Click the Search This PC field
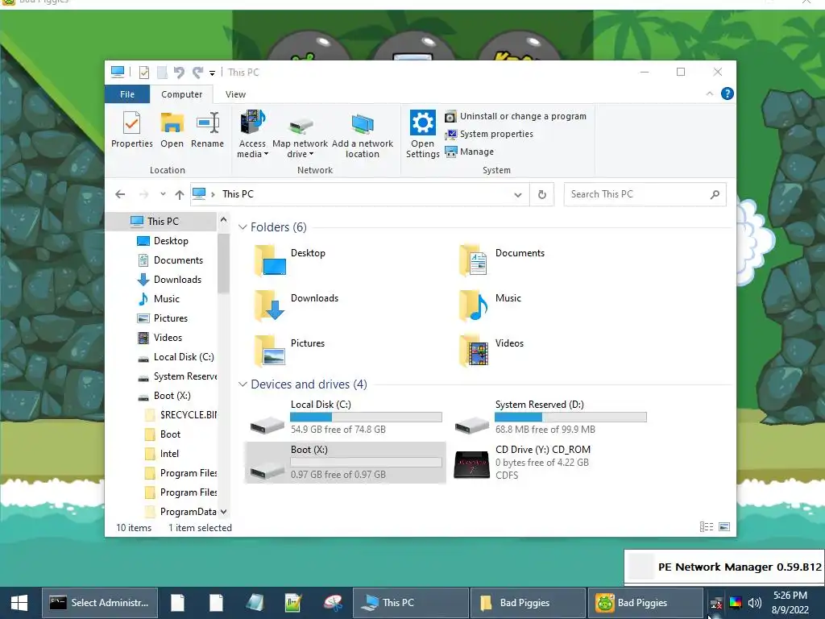Viewport: 825px width, 619px height. (x=645, y=194)
